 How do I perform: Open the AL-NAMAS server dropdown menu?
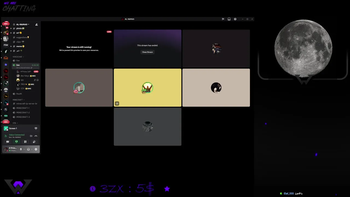(x=23, y=24)
